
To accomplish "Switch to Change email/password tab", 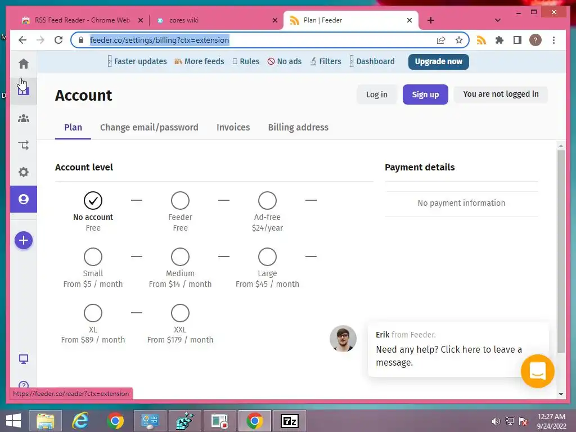I will [149, 128].
